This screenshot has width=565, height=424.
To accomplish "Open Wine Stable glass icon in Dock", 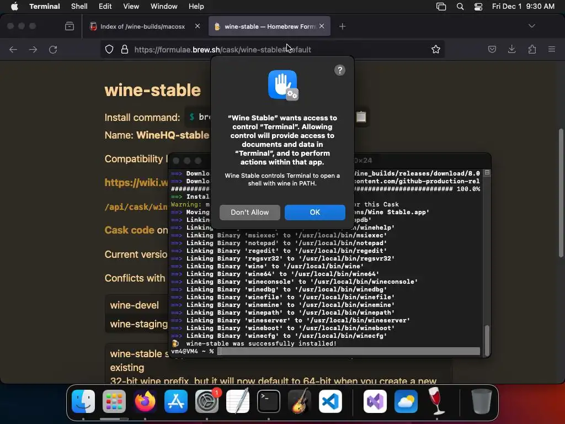I will point(437,401).
